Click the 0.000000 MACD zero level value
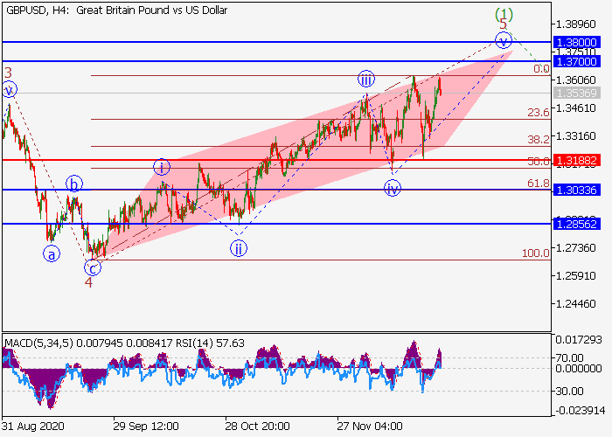Image resolution: width=612 pixels, height=437 pixels. click(579, 369)
